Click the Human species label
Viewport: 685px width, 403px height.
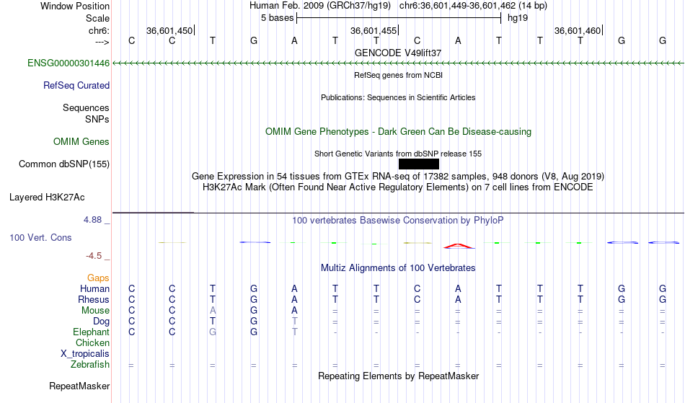(x=94, y=289)
